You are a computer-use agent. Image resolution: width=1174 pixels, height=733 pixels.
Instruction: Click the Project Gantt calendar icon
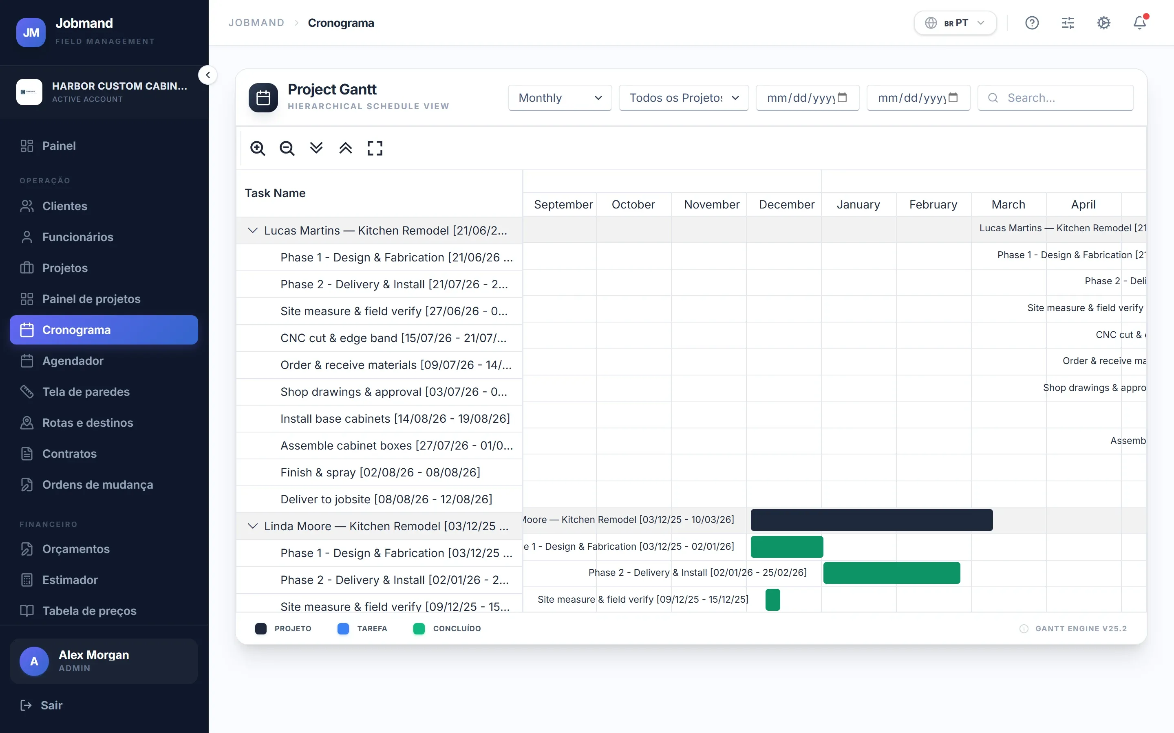coord(263,97)
